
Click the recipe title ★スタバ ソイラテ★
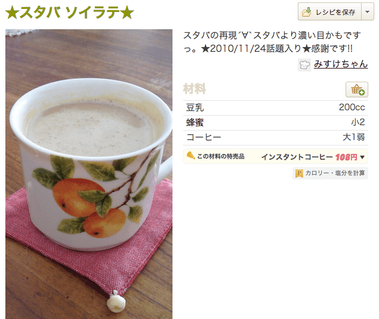pos(70,13)
